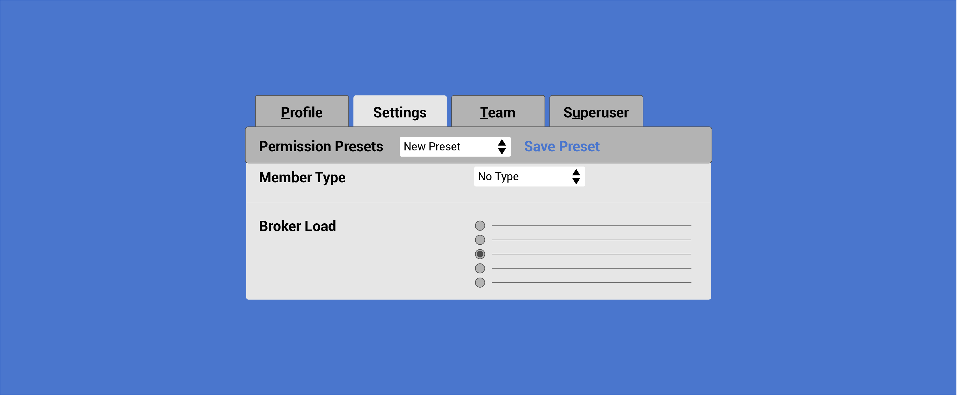Viewport: 957px width, 395px height.
Task: Open the New Preset dropdown
Action: (455, 147)
